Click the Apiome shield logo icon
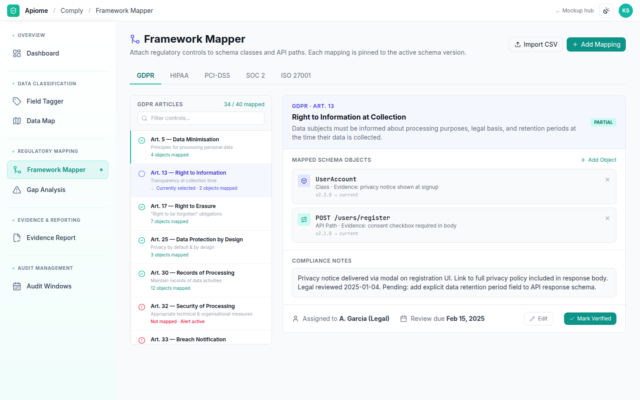This screenshot has height=400, width=640. pos(13,11)
